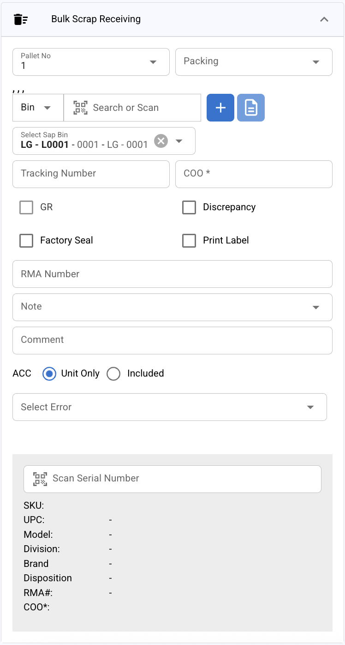This screenshot has width=345, height=645.
Task: Click QR icon in Scan Serial Number
Action: (40, 479)
